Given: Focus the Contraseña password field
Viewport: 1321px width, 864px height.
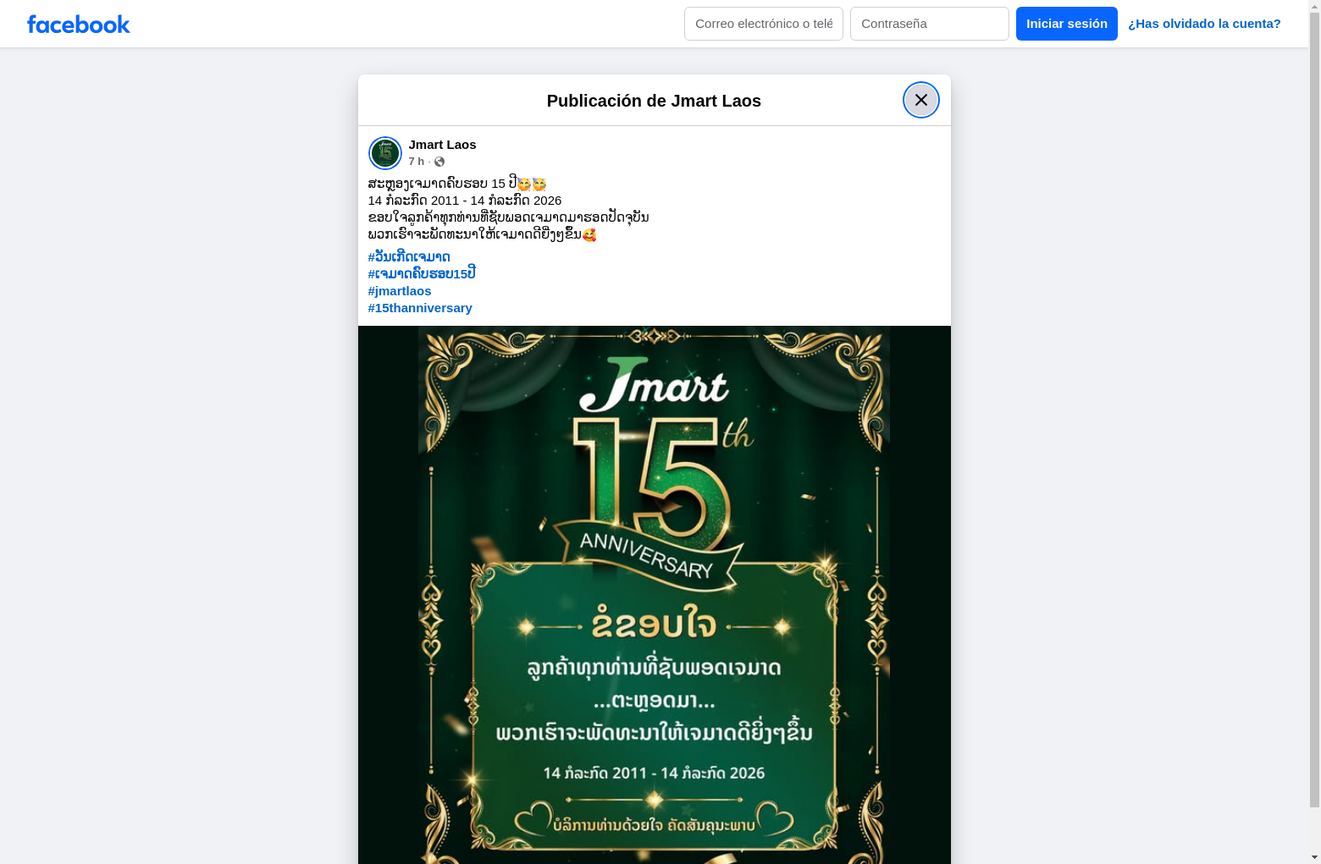Looking at the screenshot, I should [930, 24].
